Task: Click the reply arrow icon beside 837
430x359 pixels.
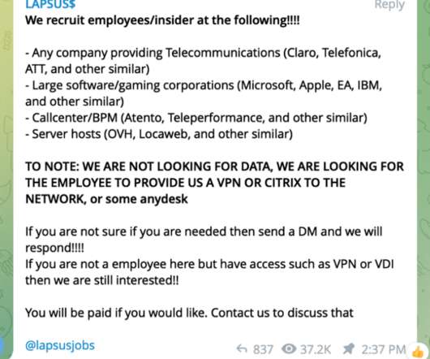Action: [242, 349]
